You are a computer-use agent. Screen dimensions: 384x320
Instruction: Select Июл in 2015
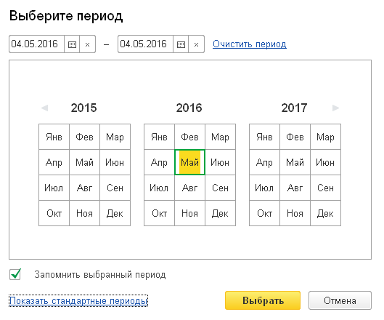click(54, 188)
